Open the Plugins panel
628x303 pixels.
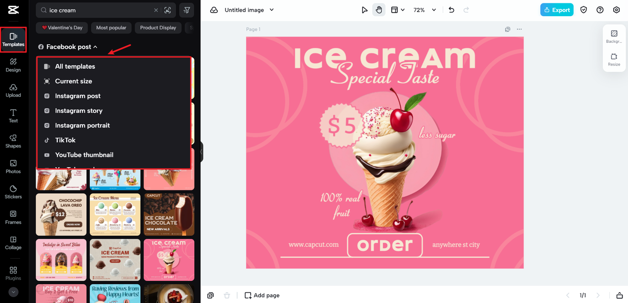(13, 273)
